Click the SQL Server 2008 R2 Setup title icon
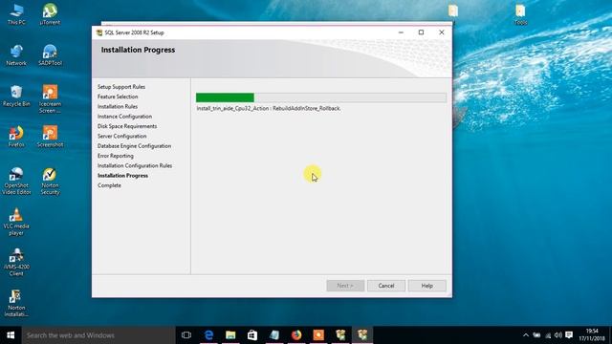 pos(99,32)
